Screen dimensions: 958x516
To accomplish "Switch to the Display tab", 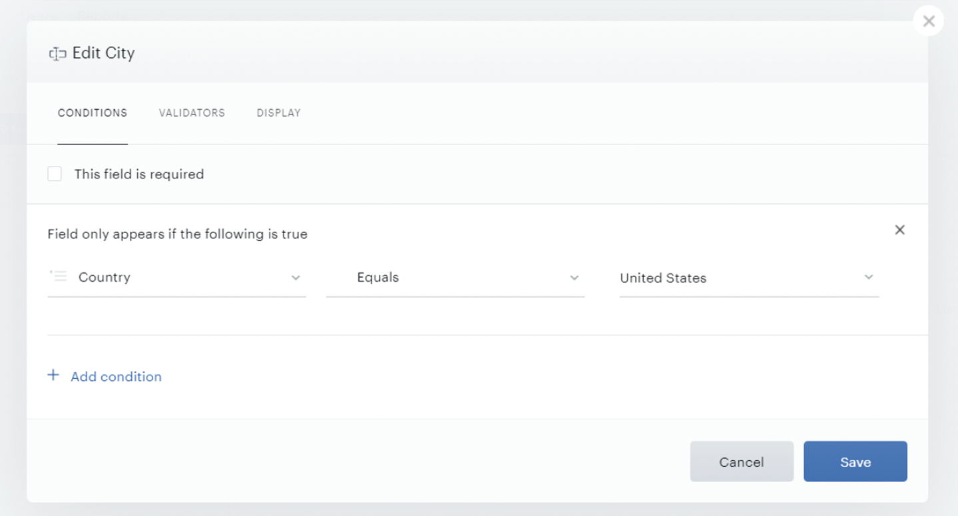I will coord(279,113).
